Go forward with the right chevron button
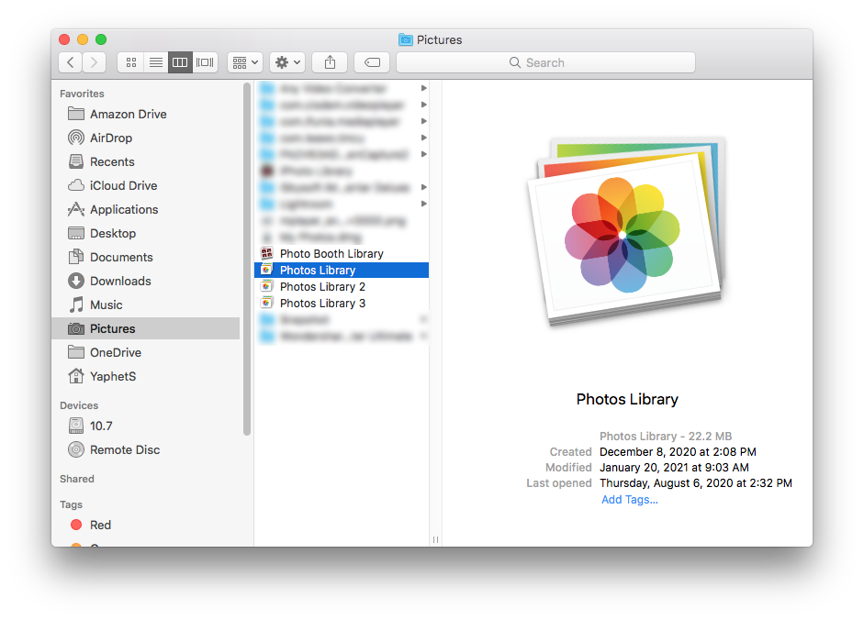This screenshot has height=620, width=864. [x=95, y=62]
